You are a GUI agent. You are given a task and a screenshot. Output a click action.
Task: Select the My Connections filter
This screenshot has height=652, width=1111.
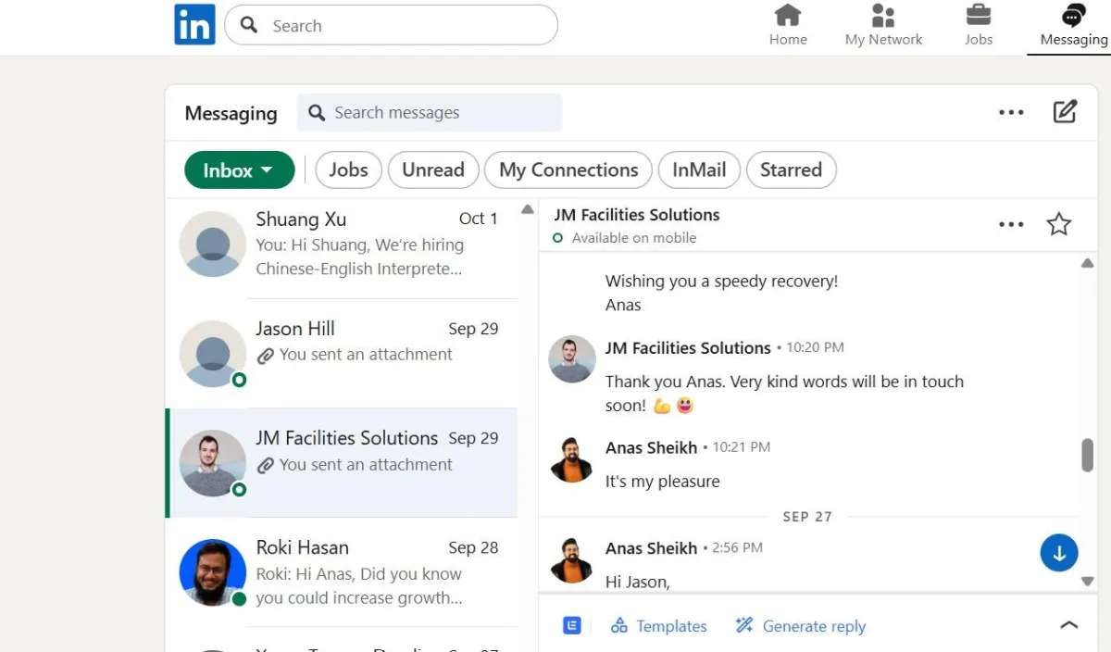tap(568, 170)
